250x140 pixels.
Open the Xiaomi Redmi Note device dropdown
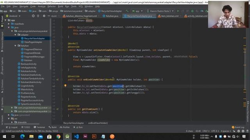160,11
